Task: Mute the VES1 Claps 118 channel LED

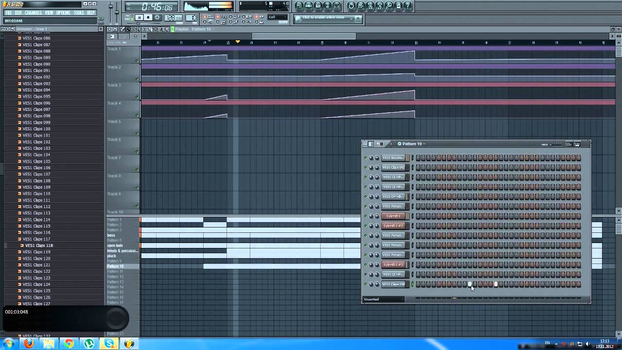Action: point(365,284)
